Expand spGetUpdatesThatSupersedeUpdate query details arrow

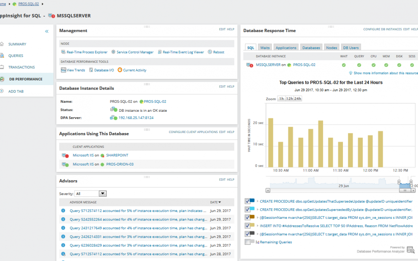257,201
